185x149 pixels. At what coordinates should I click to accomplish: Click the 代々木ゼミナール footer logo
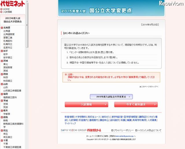coord(94,130)
